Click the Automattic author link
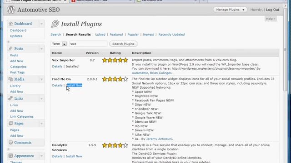291x163 pixels. 140,73
